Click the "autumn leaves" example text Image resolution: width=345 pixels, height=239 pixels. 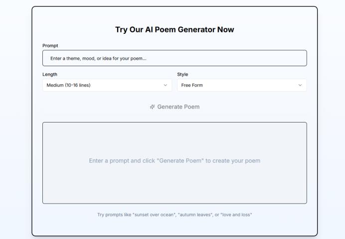point(194,215)
